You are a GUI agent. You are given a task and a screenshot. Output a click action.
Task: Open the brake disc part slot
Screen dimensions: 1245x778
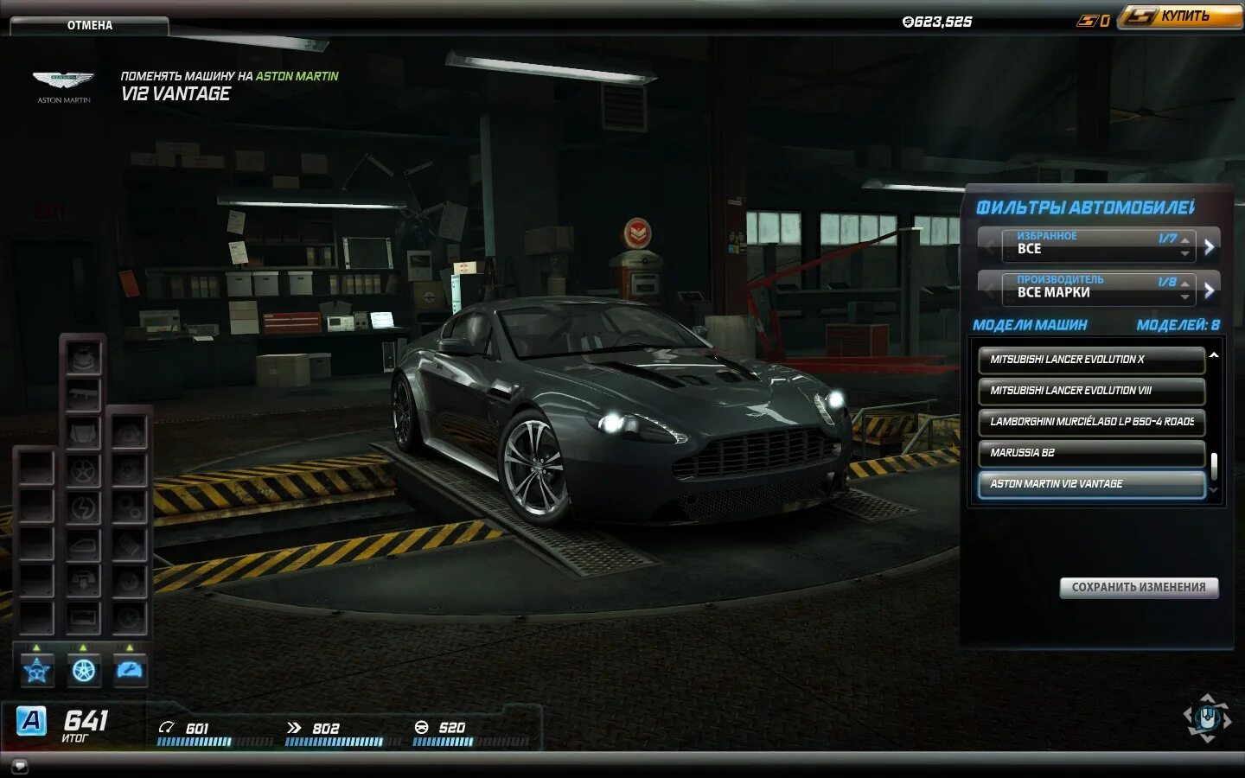coord(129,582)
